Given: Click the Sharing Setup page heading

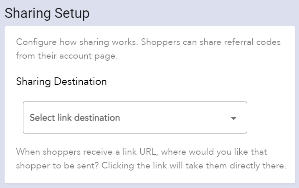Looking at the screenshot, I should pyautogui.click(x=47, y=13).
